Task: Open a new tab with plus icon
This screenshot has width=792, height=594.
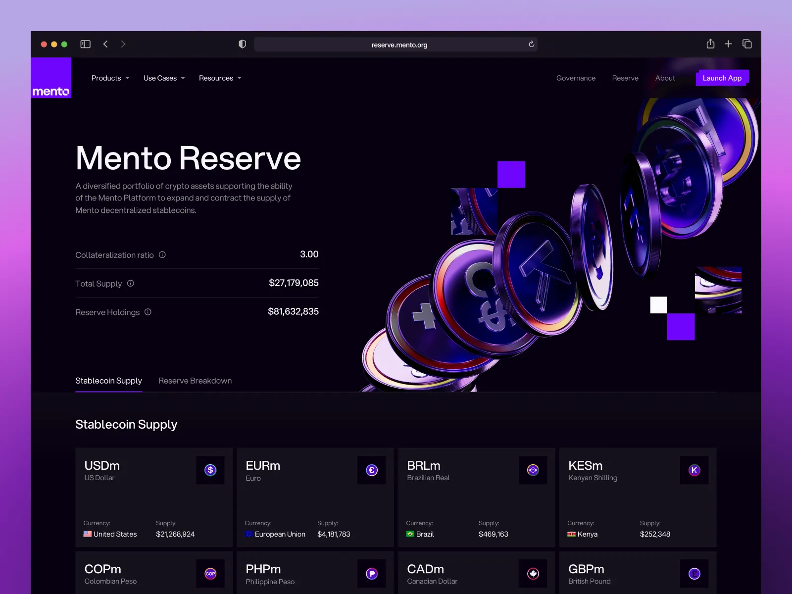Action: [728, 44]
